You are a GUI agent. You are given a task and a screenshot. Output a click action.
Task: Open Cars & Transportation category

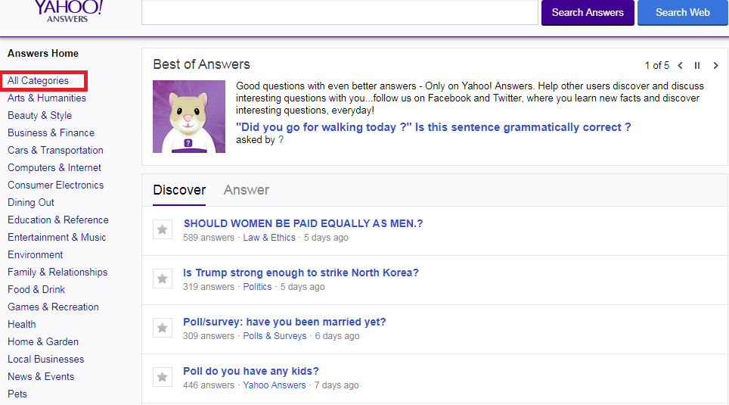[x=55, y=151]
